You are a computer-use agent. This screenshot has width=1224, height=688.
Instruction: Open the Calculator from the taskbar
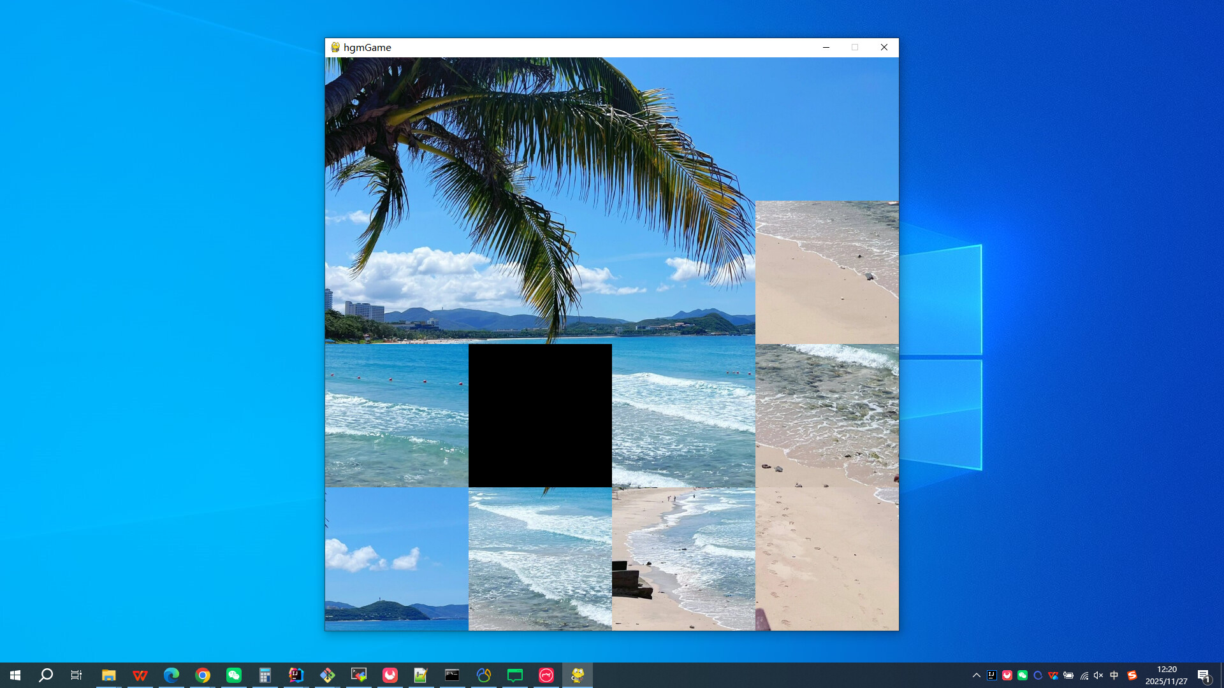265,675
